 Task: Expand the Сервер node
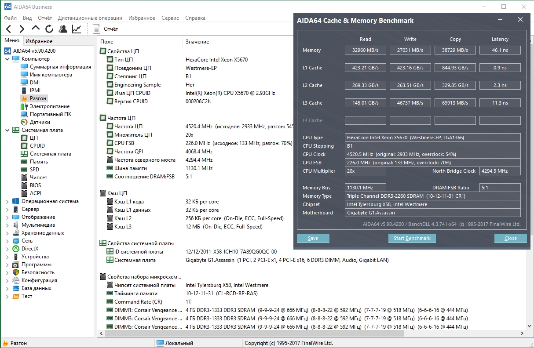click(x=7, y=209)
